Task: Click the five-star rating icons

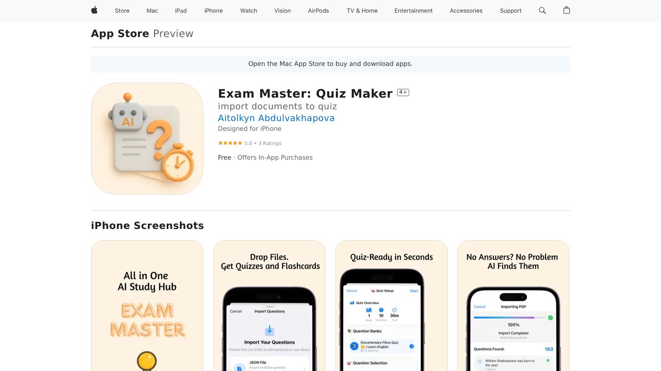Action: [x=230, y=143]
